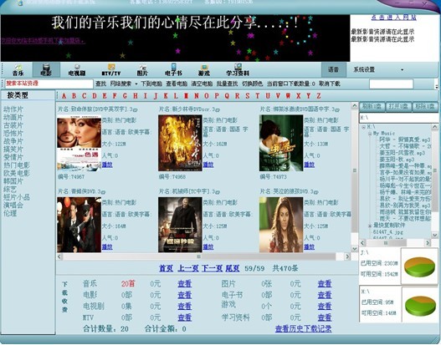Viewport: 441px width, 345px height.
Task: Click the U盘 path field showing M:\
Action: (x=398, y=118)
